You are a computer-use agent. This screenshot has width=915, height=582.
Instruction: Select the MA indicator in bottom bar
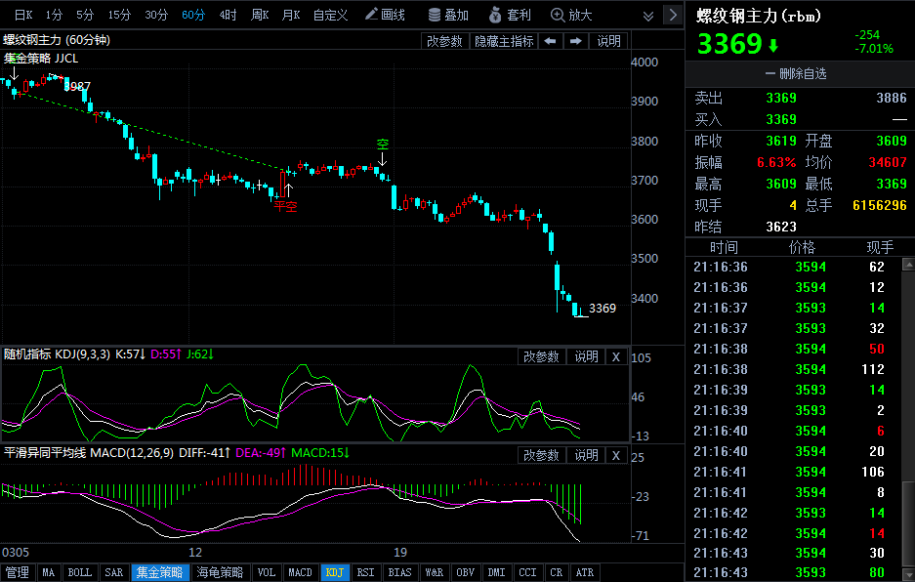(x=48, y=572)
